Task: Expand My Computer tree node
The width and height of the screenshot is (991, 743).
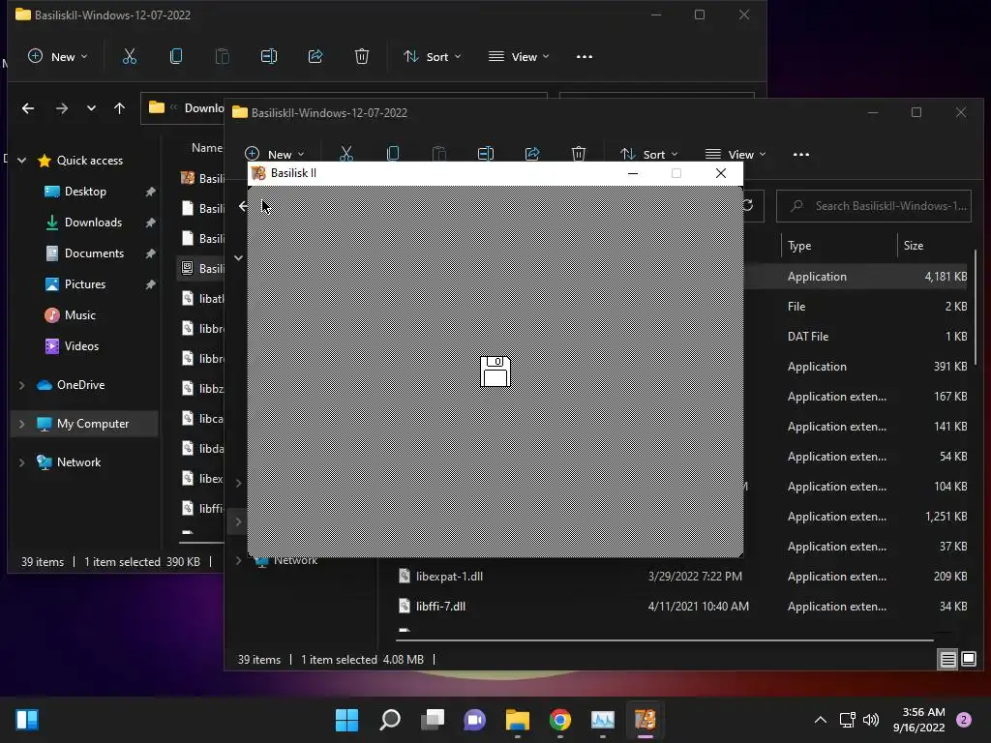Action: [22, 424]
